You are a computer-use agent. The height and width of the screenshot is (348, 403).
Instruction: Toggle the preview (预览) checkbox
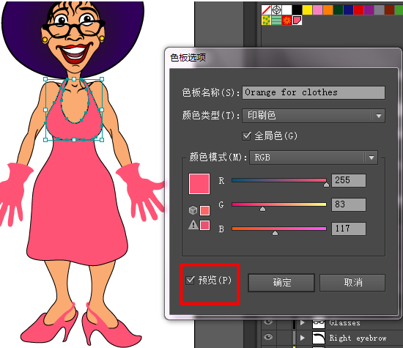pyautogui.click(x=190, y=280)
